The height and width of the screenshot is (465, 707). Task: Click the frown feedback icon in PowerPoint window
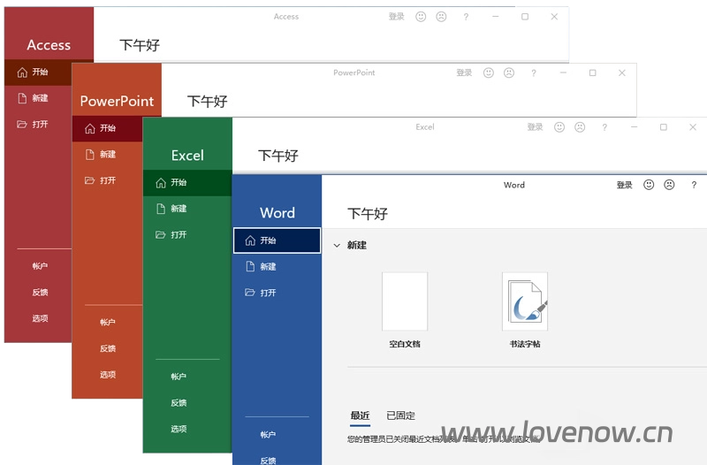coord(509,72)
